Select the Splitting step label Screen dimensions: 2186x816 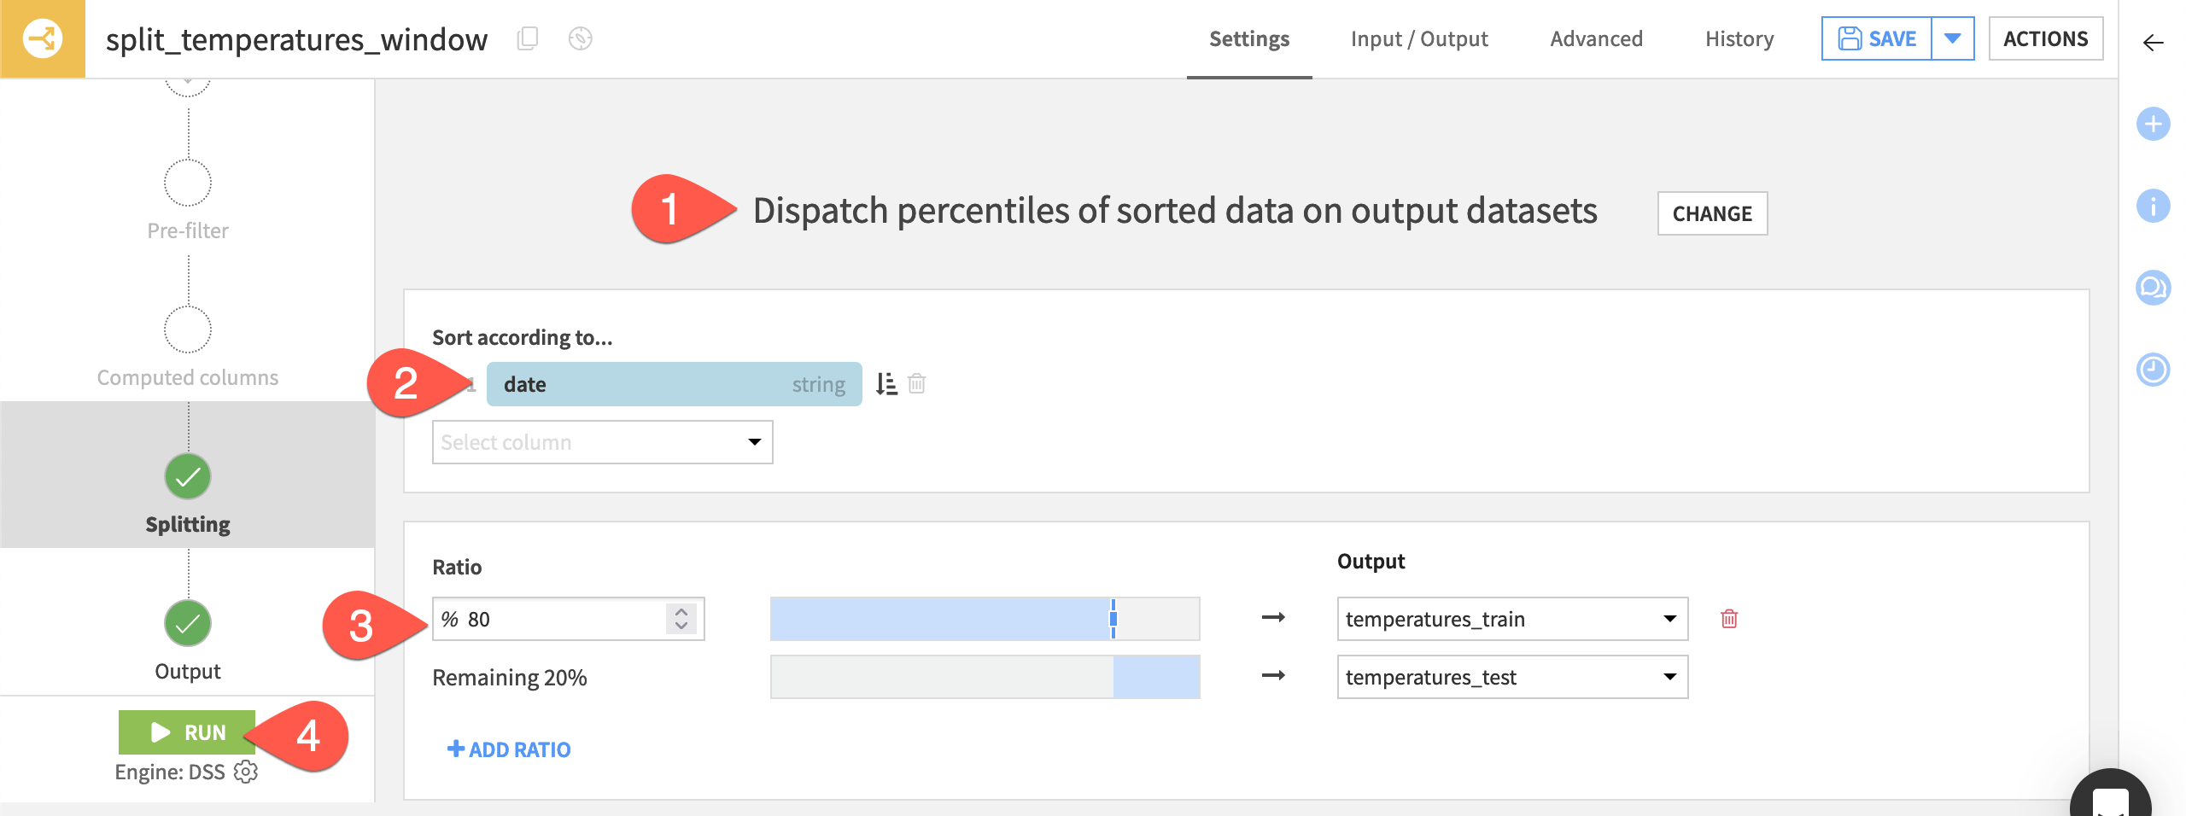click(x=188, y=524)
